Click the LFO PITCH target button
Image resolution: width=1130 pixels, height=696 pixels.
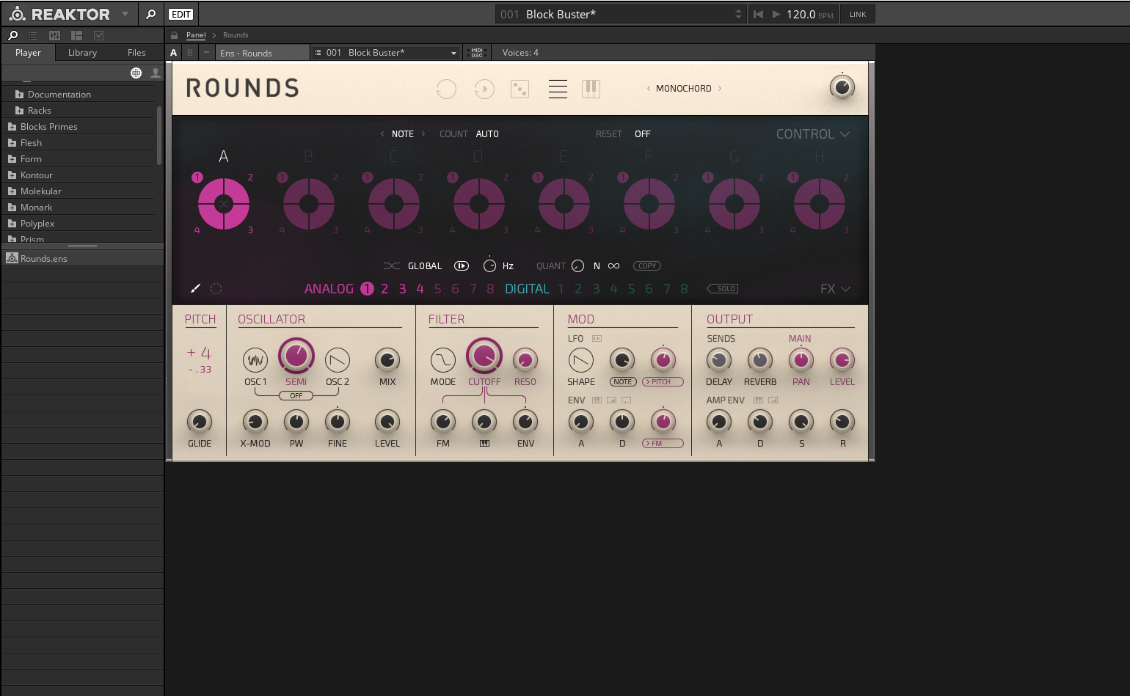(x=663, y=382)
